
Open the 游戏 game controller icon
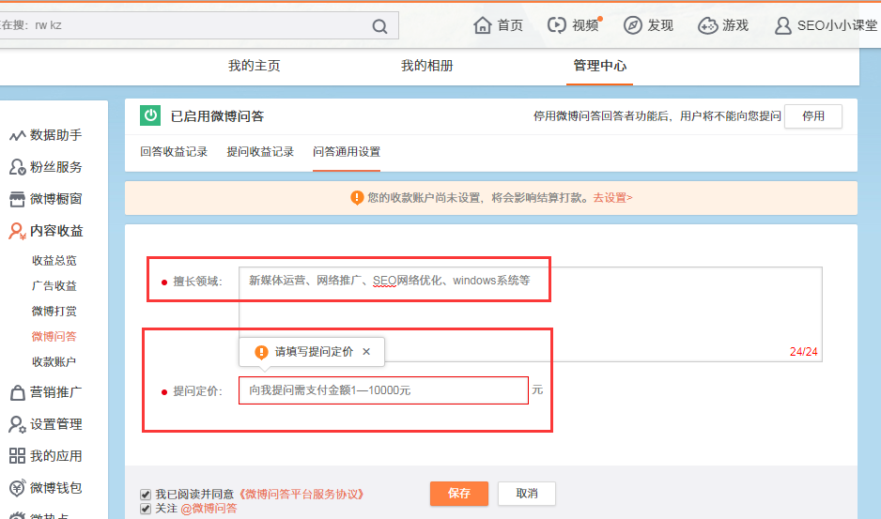click(x=707, y=25)
